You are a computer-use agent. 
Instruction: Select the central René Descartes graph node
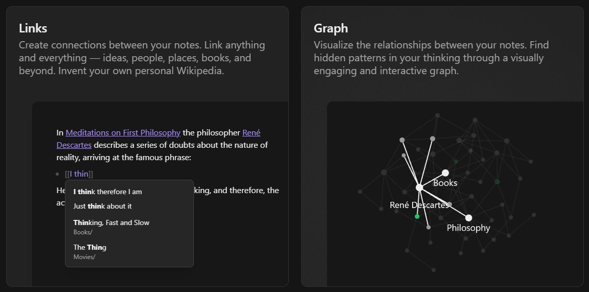click(x=419, y=187)
